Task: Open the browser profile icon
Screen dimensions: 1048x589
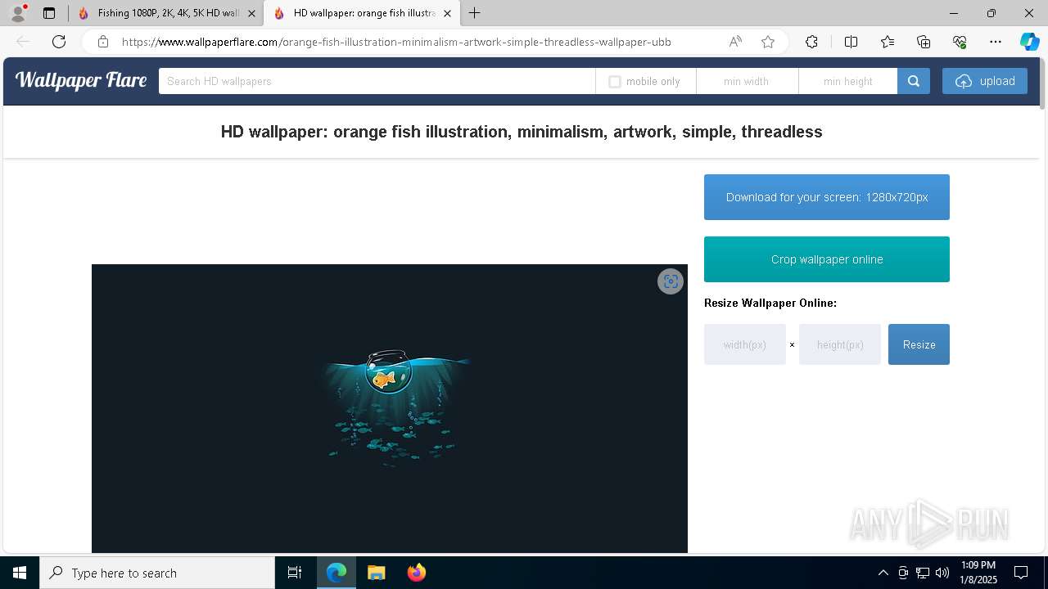Action: pyautogui.click(x=18, y=13)
